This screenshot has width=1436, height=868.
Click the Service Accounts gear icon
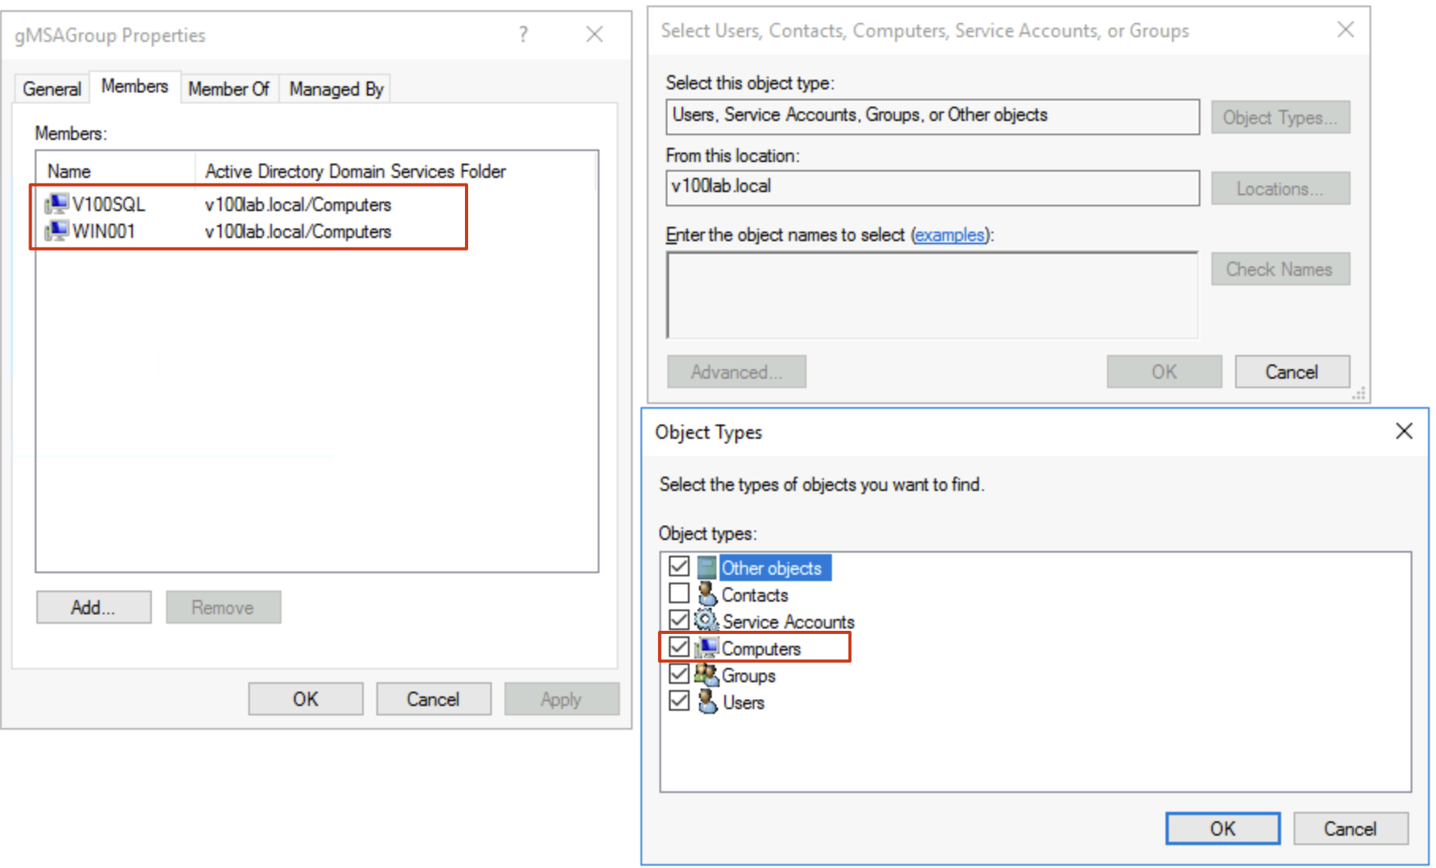706,621
